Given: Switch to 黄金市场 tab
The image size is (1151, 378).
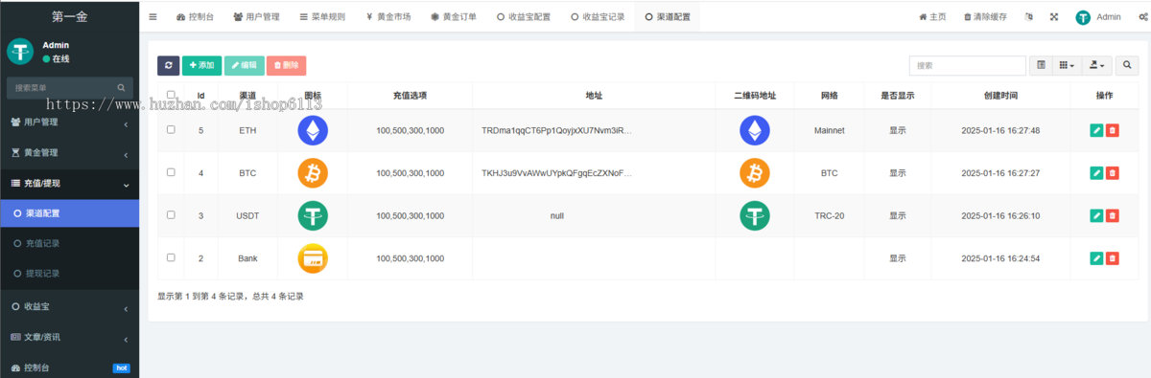Looking at the screenshot, I should [x=388, y=17].
